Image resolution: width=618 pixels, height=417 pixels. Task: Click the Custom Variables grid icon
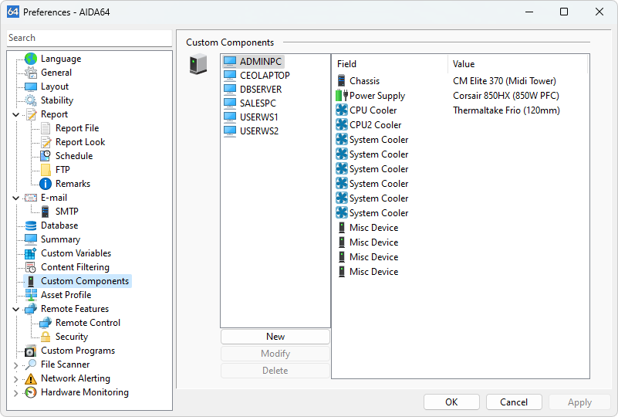(31, 253)
